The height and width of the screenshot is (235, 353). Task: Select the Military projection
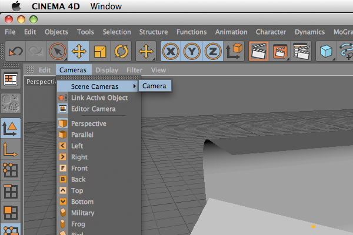pos(99,213)
